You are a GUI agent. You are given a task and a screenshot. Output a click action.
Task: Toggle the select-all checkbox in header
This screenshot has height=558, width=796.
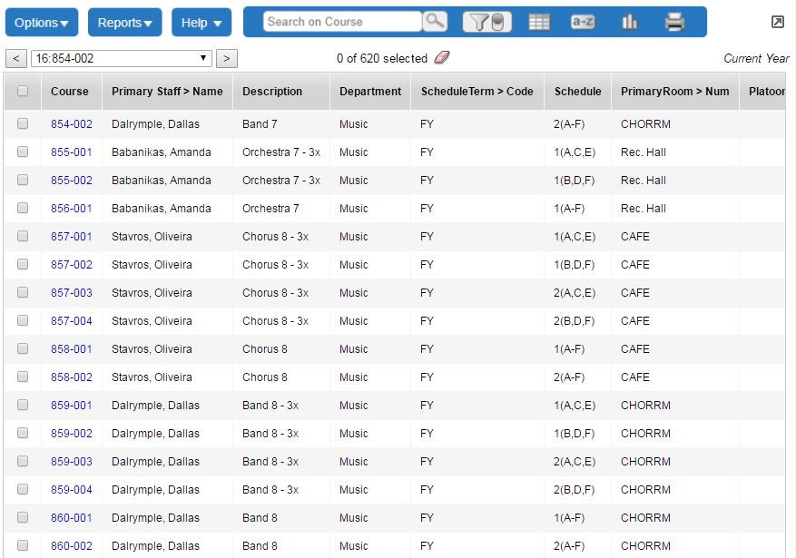click(23, 91)
